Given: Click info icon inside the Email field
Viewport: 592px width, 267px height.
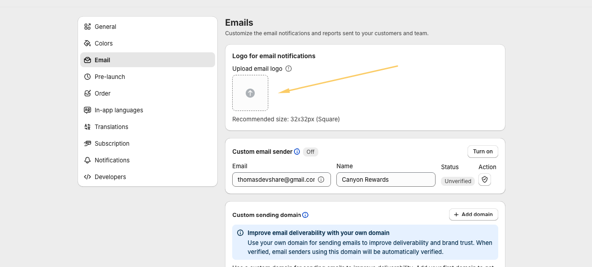Looking at the screenshot, I should 321,180.
